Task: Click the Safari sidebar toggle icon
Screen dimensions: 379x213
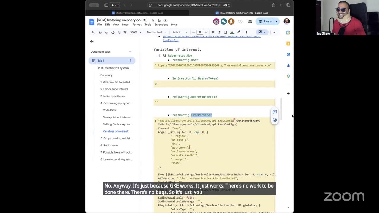Action: [106, 5]
